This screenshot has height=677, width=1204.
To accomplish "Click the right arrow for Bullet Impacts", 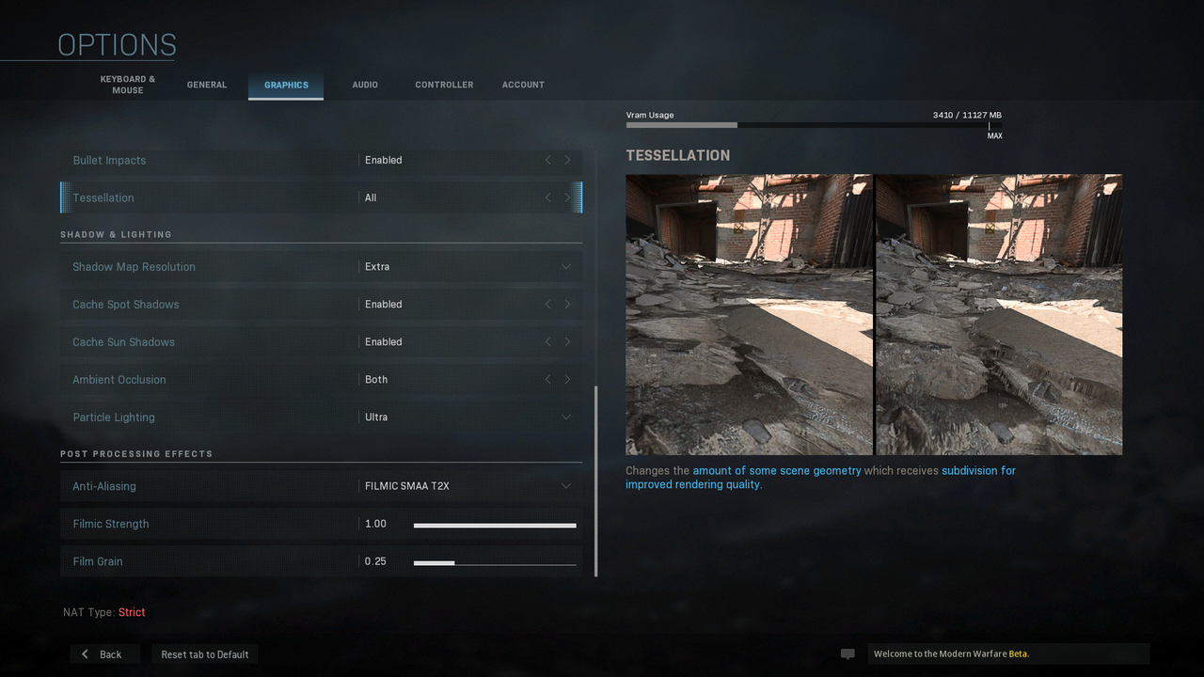I will (x=567, y=161).
